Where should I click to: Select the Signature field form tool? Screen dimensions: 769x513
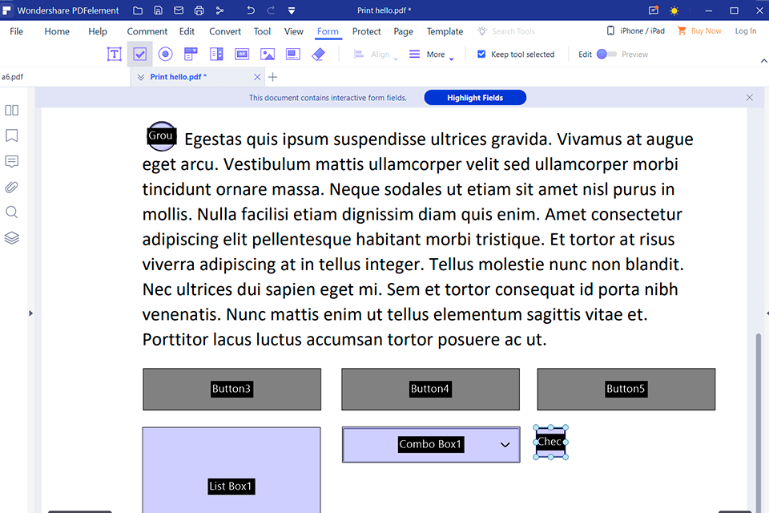tap(293, 54)
